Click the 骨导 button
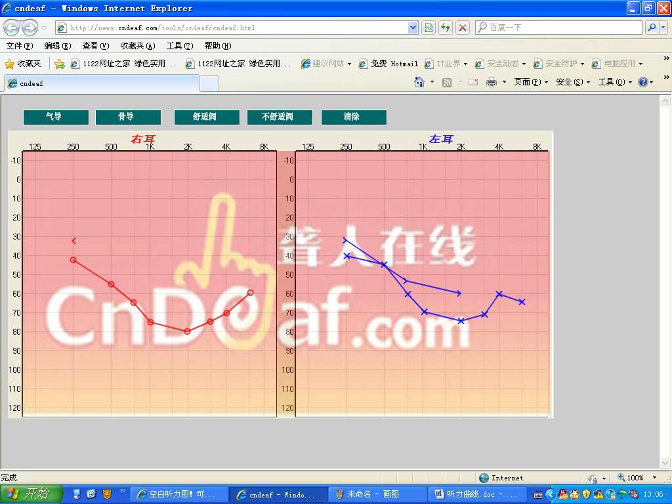The height and width of the screenshot is (504, 672). (128, 117)
